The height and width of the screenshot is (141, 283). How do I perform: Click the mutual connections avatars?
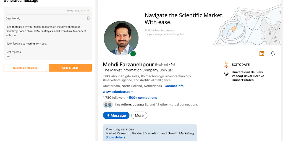coord(108,105)
